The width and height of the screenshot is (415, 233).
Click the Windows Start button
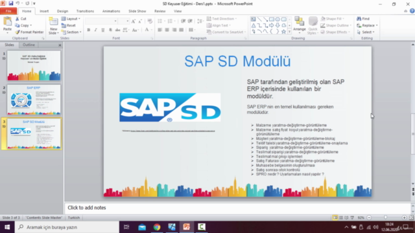coord(7,227)
